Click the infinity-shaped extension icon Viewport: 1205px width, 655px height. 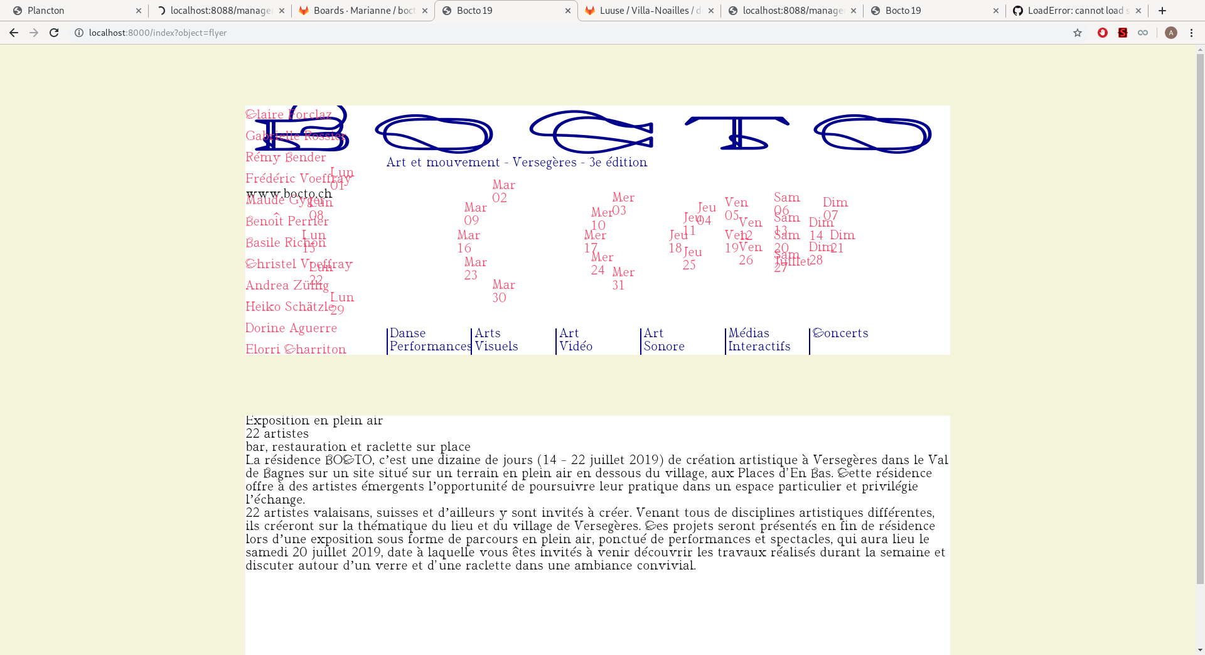tap(1143, 33)
